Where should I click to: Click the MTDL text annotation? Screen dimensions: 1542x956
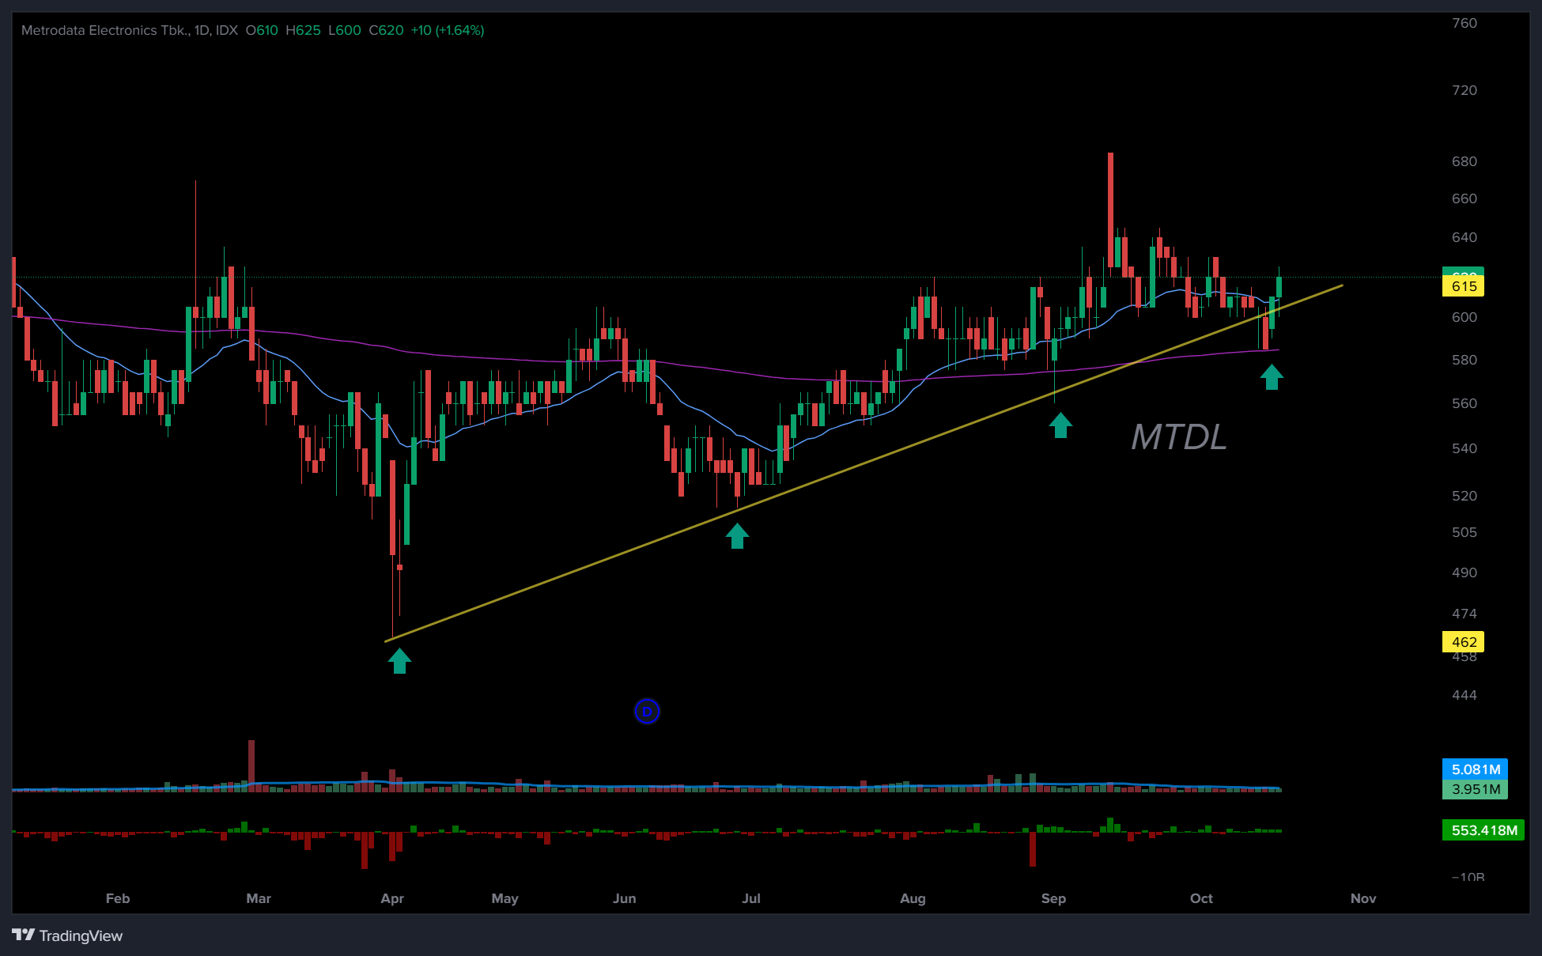click(1178, 437)
